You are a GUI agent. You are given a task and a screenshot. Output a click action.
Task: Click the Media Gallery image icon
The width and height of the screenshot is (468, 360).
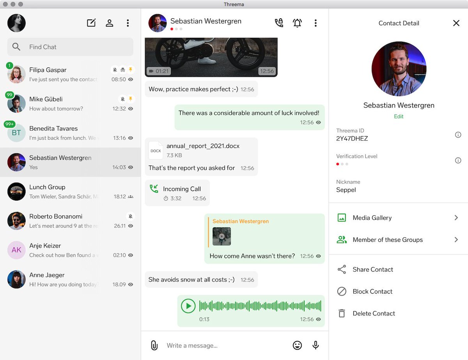pos(342,218)
